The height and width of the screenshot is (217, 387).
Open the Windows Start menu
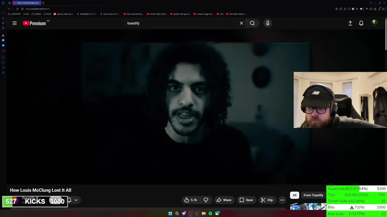(170, 214)
